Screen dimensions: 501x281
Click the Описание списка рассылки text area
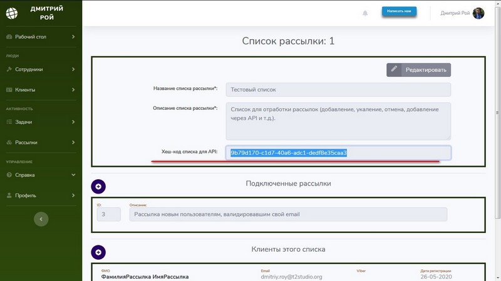338,121
